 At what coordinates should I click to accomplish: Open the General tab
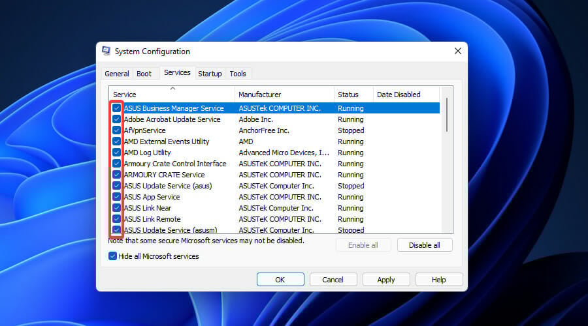point(117,74)
